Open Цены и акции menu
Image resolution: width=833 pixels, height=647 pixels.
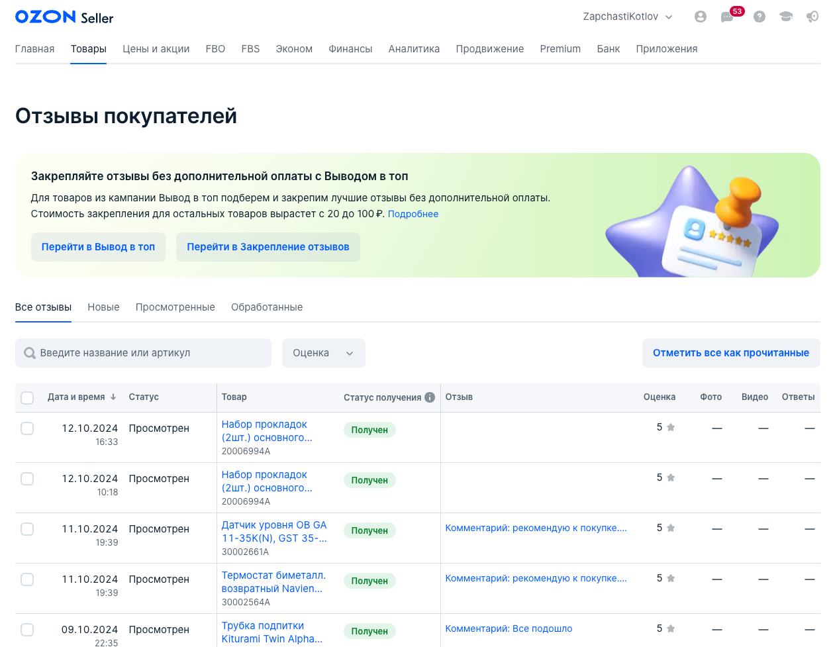[x=156, y=49]
